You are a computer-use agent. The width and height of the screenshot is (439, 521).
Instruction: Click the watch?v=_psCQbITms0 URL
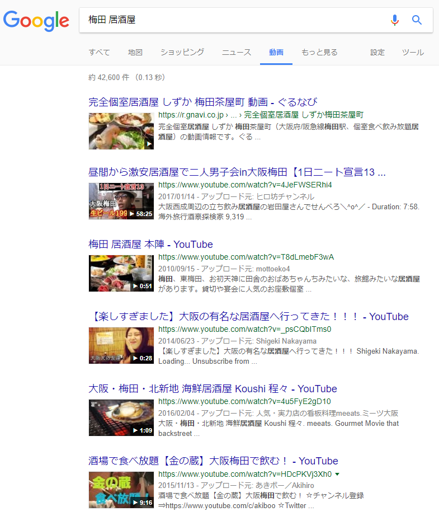tap(245, 329)
